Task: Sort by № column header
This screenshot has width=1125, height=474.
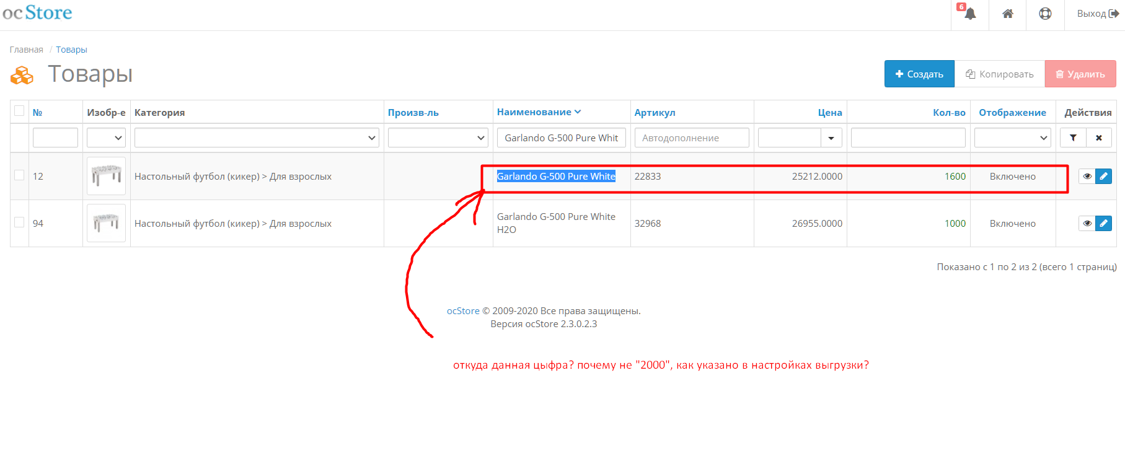Action: tap(37, 113)
